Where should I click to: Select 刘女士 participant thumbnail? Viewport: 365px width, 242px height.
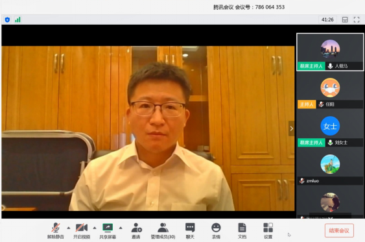(x=330, y=131)
